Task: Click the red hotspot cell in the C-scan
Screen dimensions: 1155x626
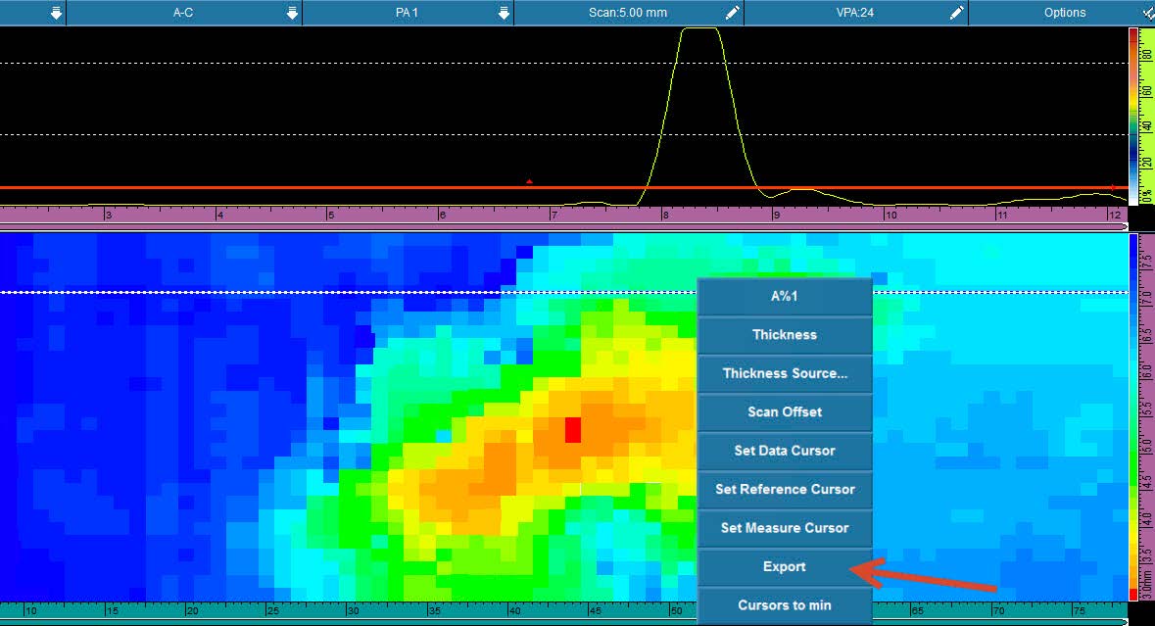Action: click(x=573, y=429)
